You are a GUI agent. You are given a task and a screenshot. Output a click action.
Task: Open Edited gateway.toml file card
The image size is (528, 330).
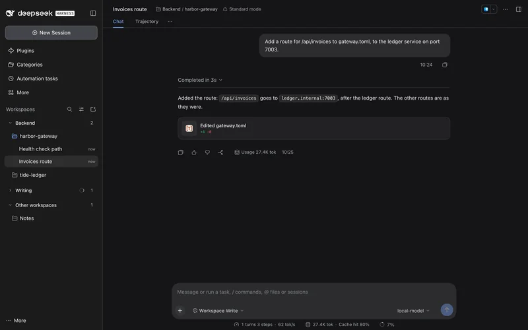(x=314, y=128)
